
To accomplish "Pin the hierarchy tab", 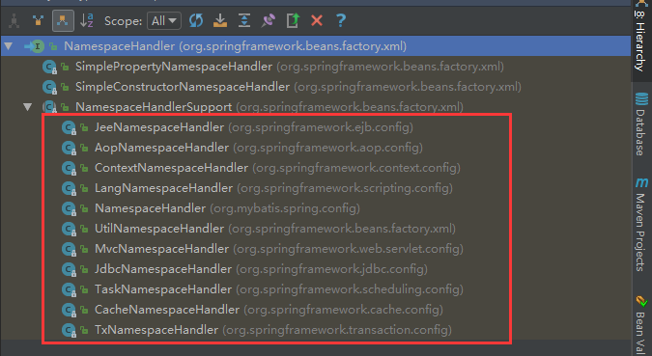I will click(x=269, y=20).
